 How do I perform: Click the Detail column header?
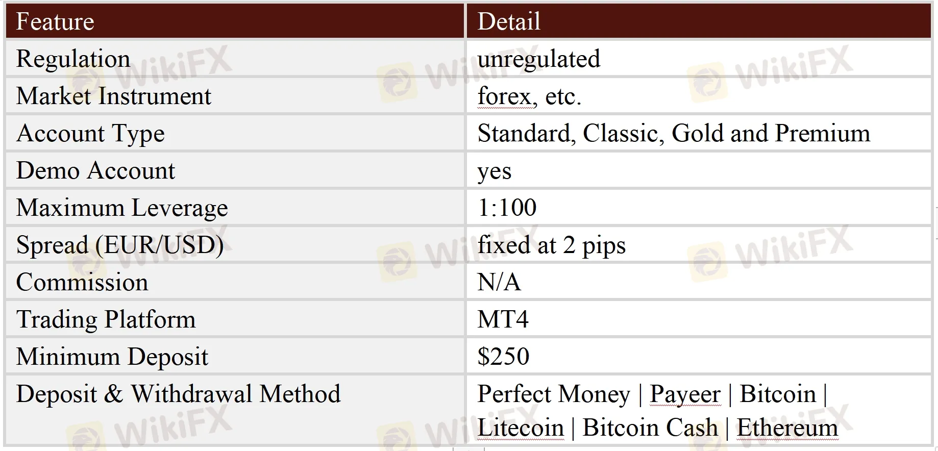click(508, 21)
